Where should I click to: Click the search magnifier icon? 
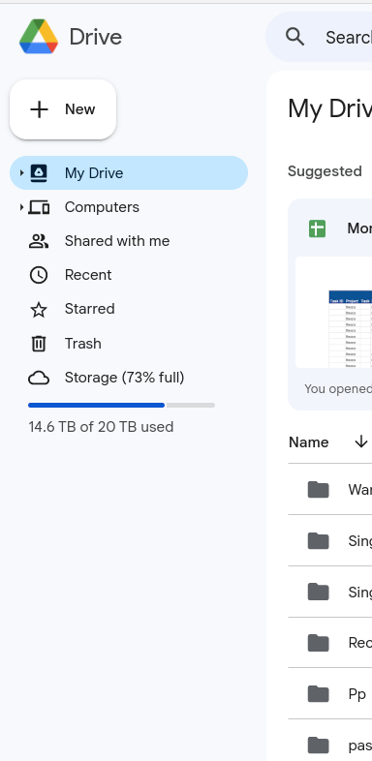click(294, 37)
